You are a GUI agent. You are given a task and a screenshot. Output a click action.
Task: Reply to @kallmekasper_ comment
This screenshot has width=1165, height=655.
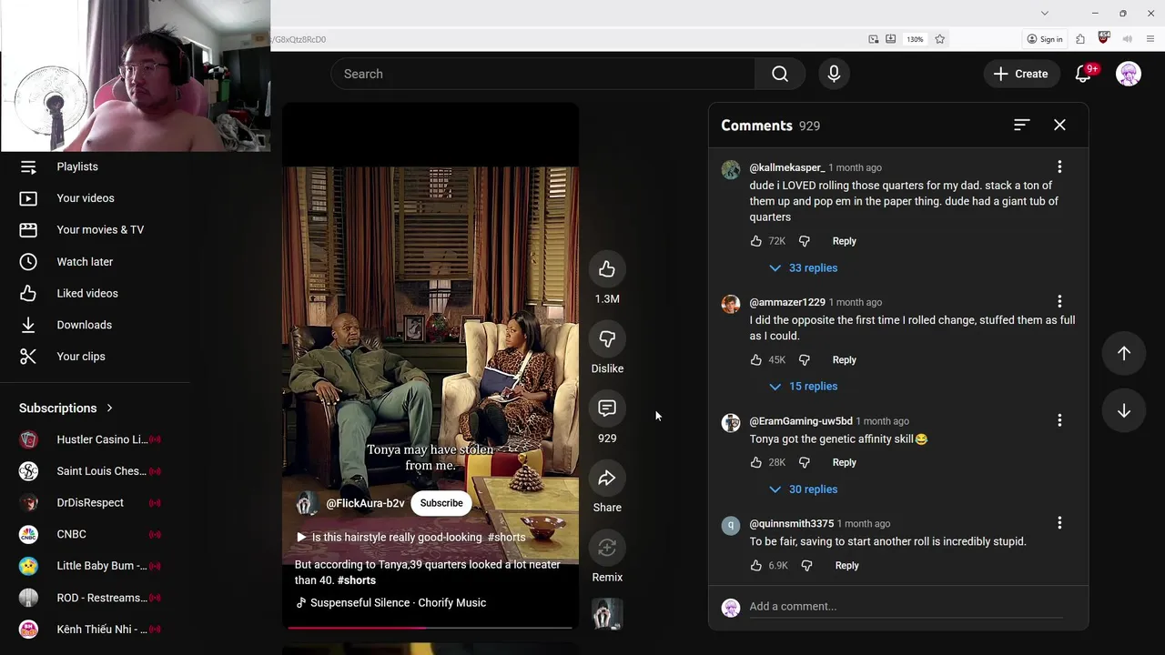pyautogui.click(x=844, y=241)
